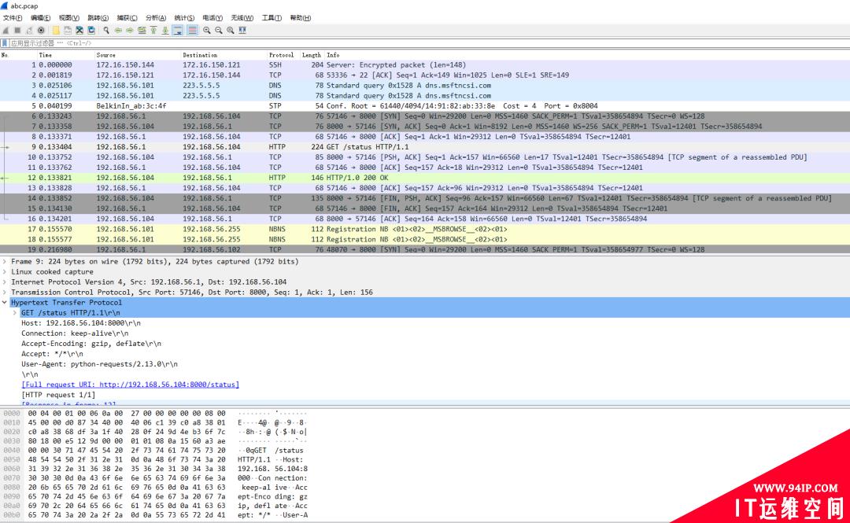Select packet 12 HTTP/1.0 200 OK row

(425, 178)
